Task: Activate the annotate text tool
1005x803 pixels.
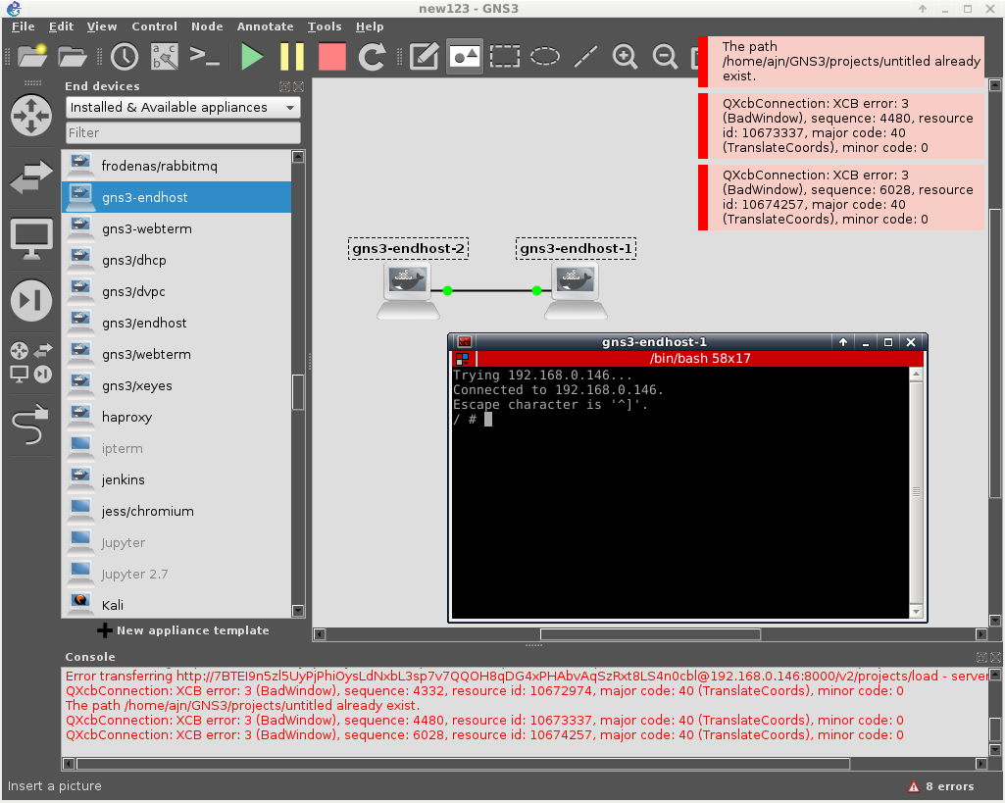Action: pos(424,56)
